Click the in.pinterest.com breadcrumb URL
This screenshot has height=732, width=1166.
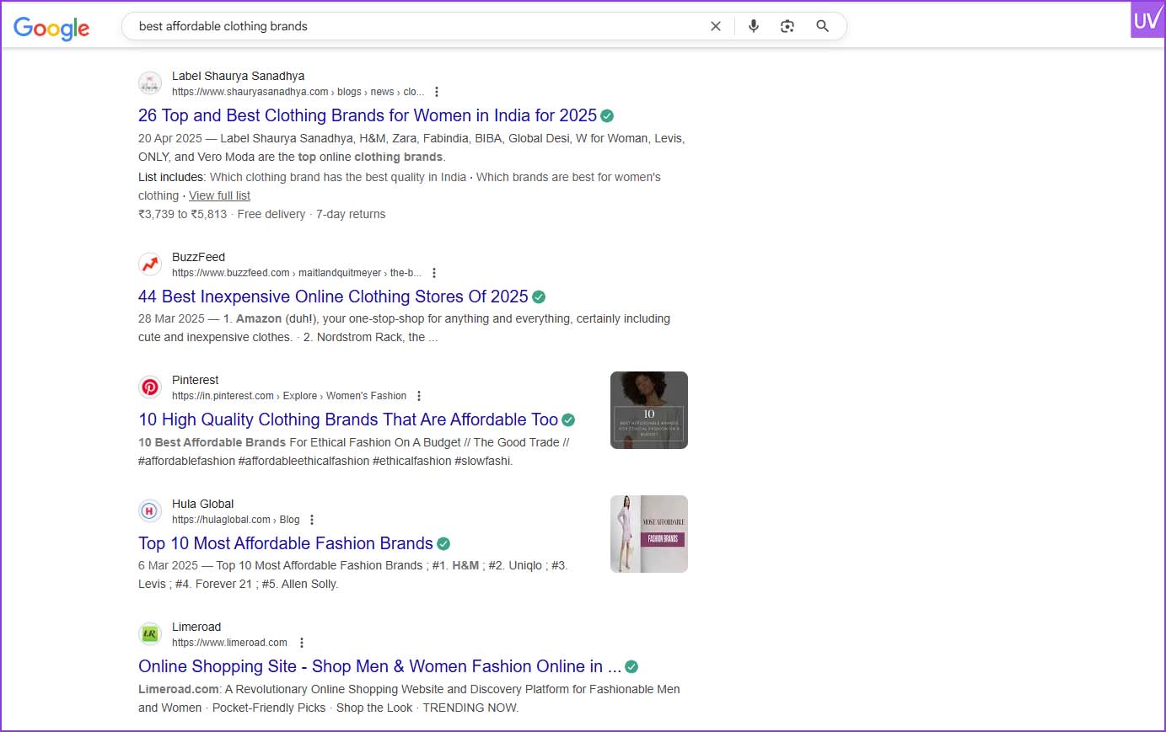pyautogui.click(x=289, y=396)
